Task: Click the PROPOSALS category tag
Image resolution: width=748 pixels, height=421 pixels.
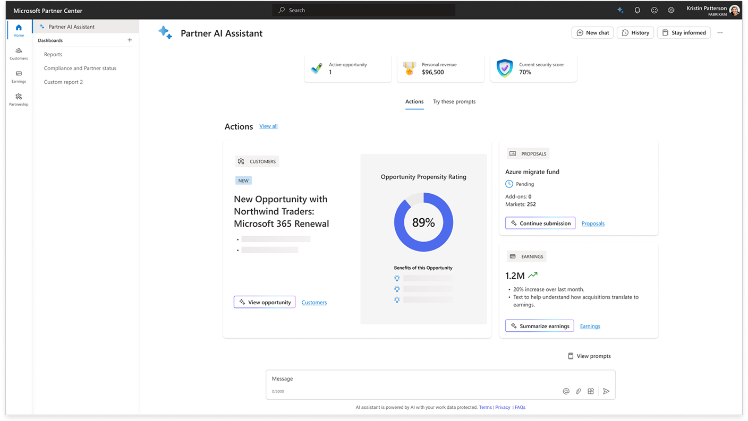Action: (x=528, y=154)
